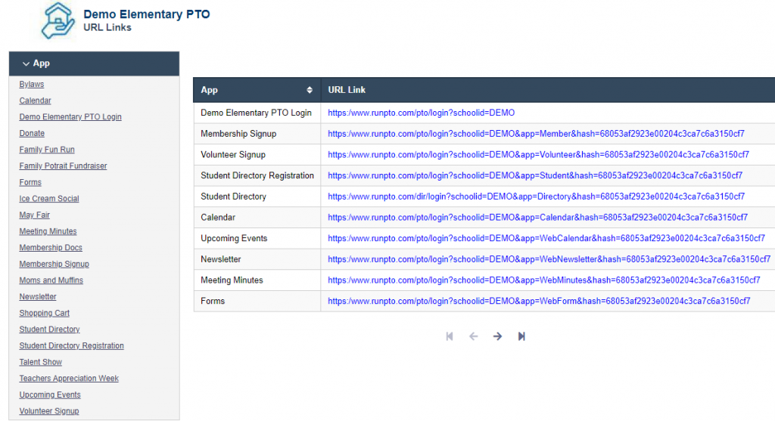
Task: Click the app=Directory URL link
Action: pyautogui.click(x=536, y=197)
